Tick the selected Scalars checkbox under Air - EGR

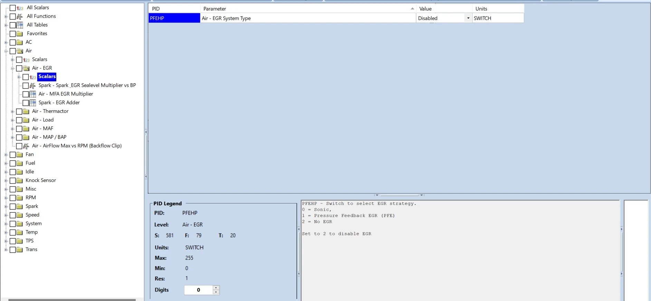[x=26, y=77]
